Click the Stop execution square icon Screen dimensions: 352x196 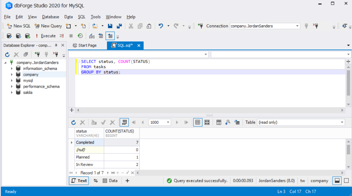point(71,36)
